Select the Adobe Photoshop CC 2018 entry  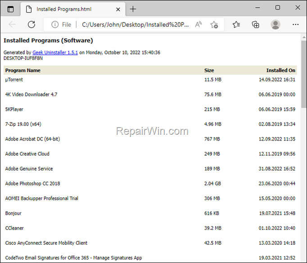click(x=32, y=183)
